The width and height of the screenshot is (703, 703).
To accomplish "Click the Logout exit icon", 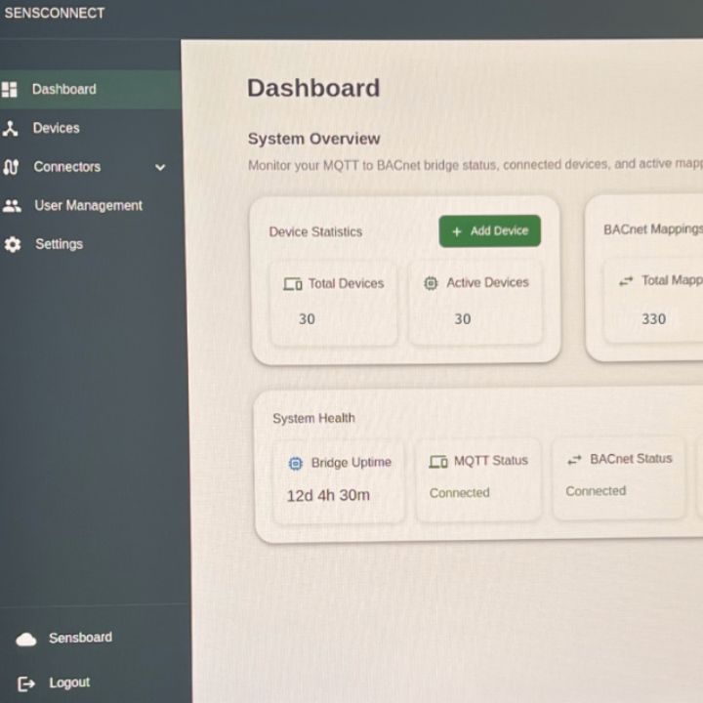I will pos(26,684).
